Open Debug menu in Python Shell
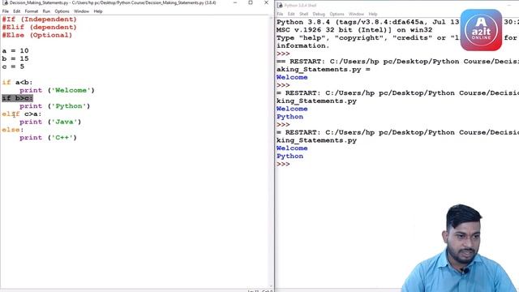 click(x=319, y=14)
